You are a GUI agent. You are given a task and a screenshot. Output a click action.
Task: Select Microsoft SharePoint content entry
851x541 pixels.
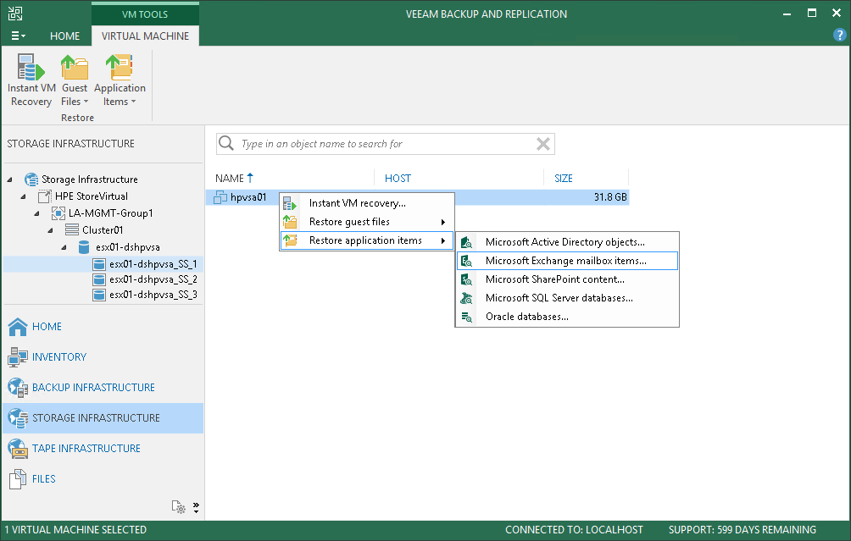coord(567,279)
